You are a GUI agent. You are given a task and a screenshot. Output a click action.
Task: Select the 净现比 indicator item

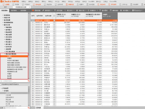coord(9,58)
